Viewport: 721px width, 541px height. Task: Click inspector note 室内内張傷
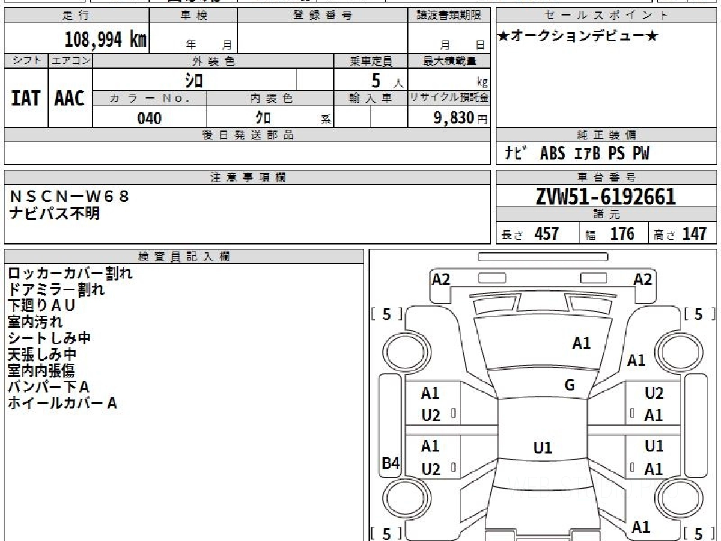point(41,371)
